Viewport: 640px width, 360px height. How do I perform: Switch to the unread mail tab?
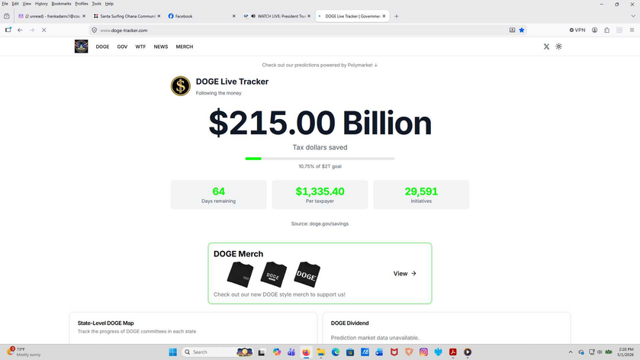[x=52, y=16]
